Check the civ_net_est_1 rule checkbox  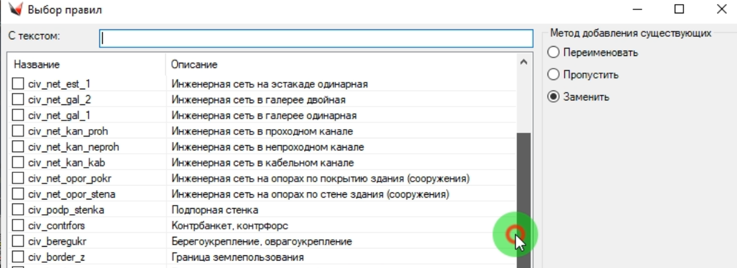(x=18, y=84)
